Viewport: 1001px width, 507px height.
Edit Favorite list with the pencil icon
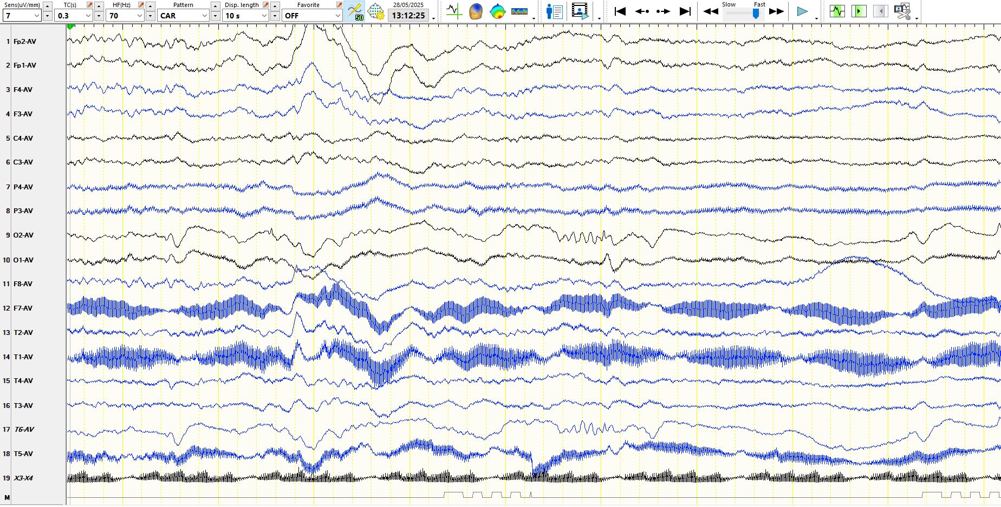339,5
